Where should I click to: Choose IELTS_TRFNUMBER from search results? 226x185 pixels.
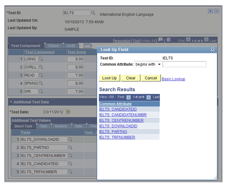[117, 137]
